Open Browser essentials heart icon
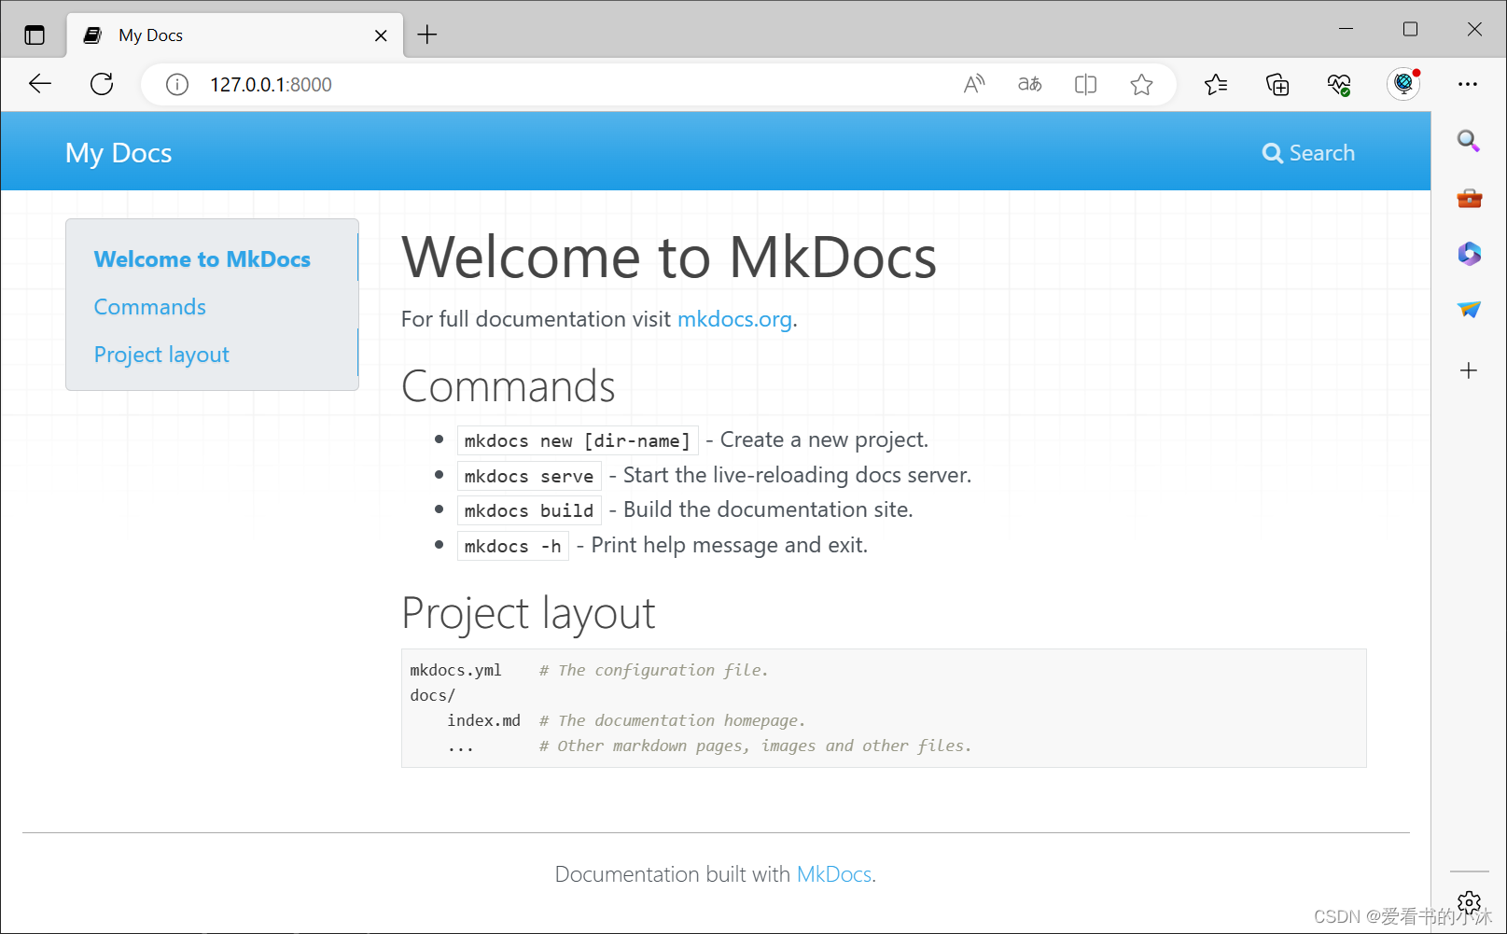The image size is (1507, 934). coord(1339,85)
